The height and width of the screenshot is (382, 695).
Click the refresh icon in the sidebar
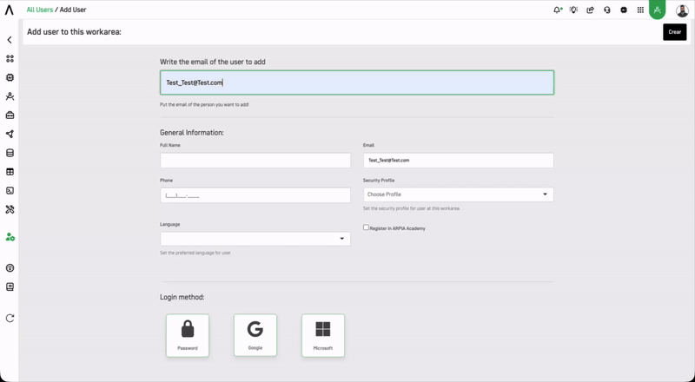(x=10, y=318)
